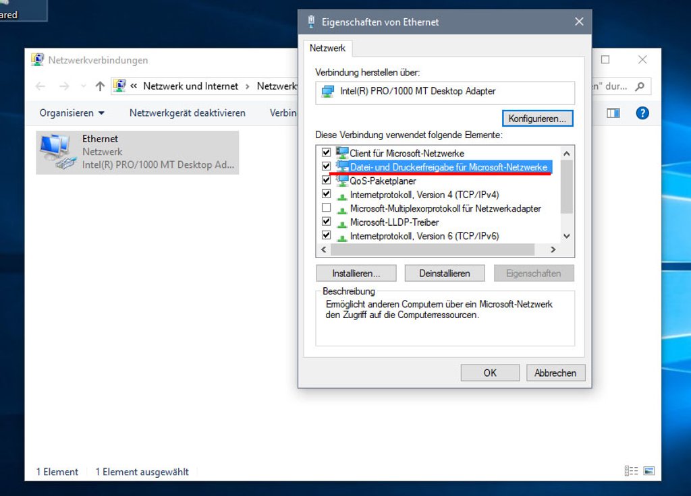Click the address bar folder icon
This screenshot has width=691, height=496.
pos(119,86)
